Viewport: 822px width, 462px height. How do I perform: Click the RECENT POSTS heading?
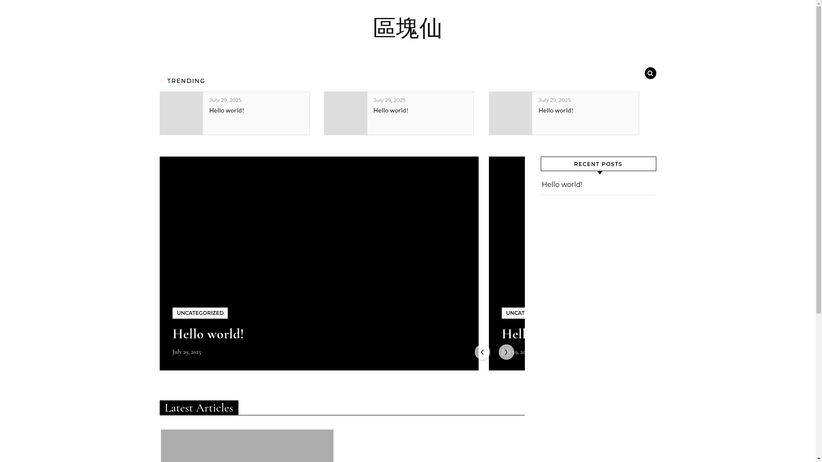(598, 164)
